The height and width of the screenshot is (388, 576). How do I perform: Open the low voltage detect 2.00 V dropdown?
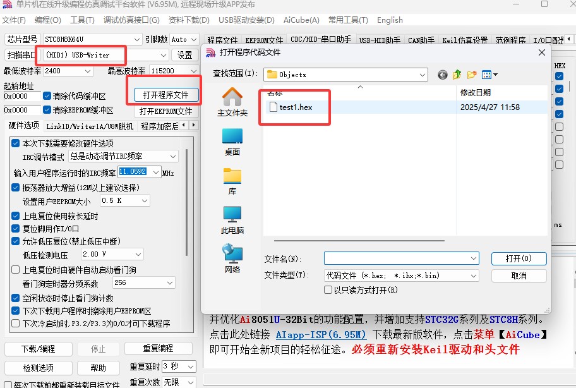click(x=112, y=254)
